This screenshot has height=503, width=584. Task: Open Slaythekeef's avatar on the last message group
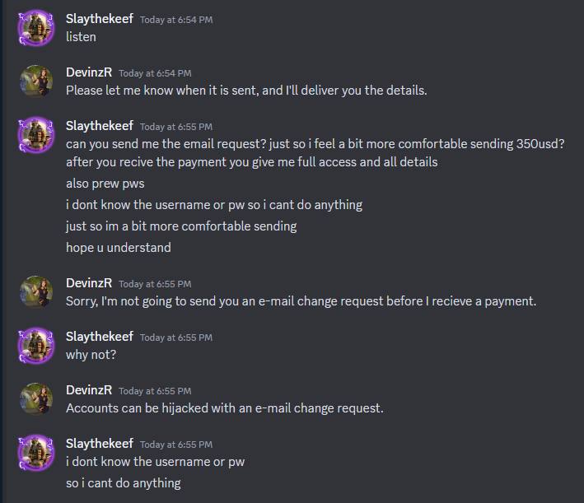(36, 453)
